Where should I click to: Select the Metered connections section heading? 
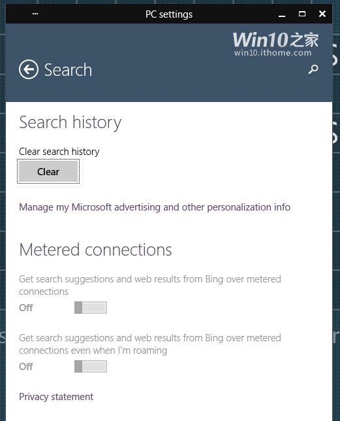pyautogui.click(x=95, y=250)
